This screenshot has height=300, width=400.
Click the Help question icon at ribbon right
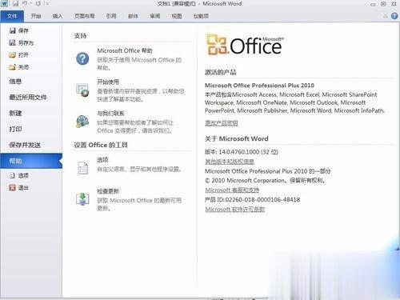coord(394,16)
